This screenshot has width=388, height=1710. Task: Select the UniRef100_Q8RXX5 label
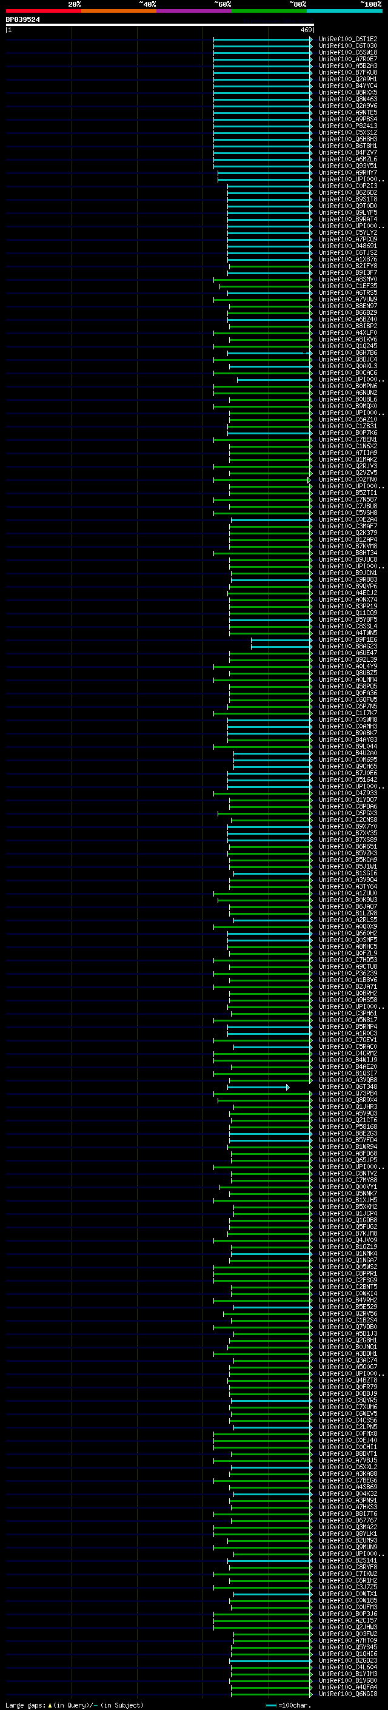[348, 92]
